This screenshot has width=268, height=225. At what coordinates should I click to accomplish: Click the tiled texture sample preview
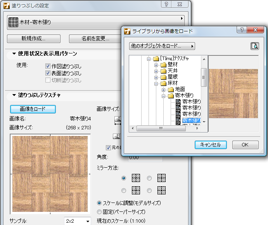[50, 174]
